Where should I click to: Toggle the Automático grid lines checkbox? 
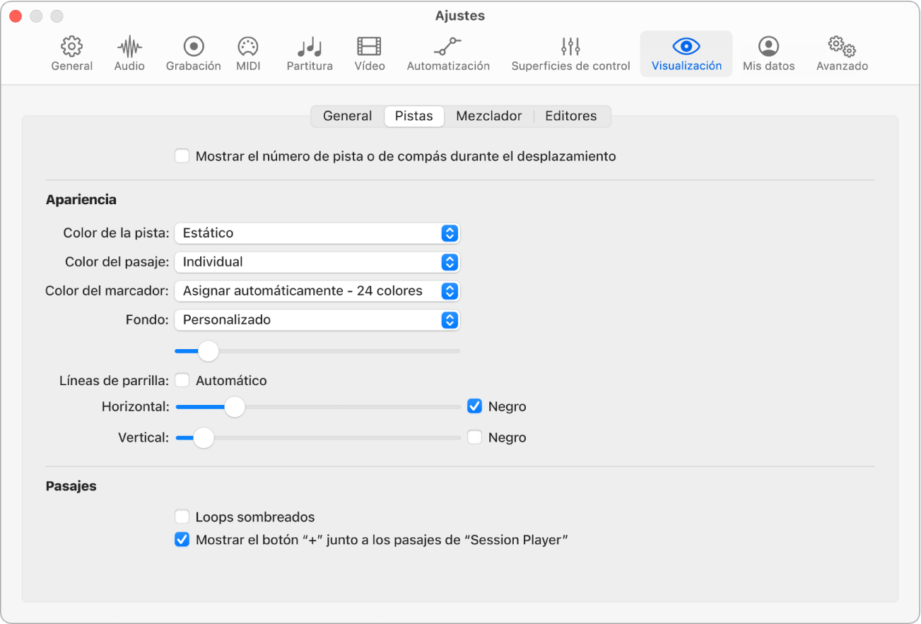pyautogui.click(x=182, y=380)
